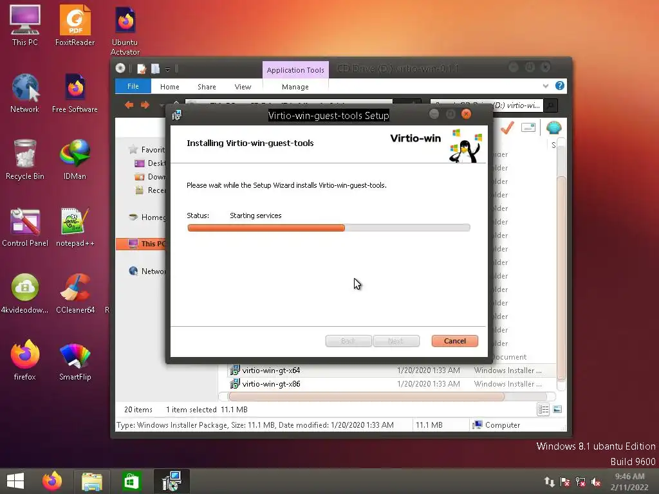Click Explorer back arrow

(x=129, y=105)
